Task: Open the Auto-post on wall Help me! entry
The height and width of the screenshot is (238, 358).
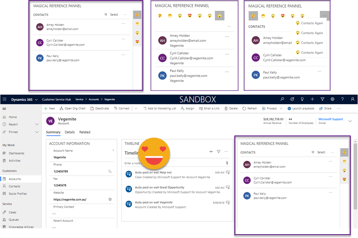Action: tap(177, 175)
